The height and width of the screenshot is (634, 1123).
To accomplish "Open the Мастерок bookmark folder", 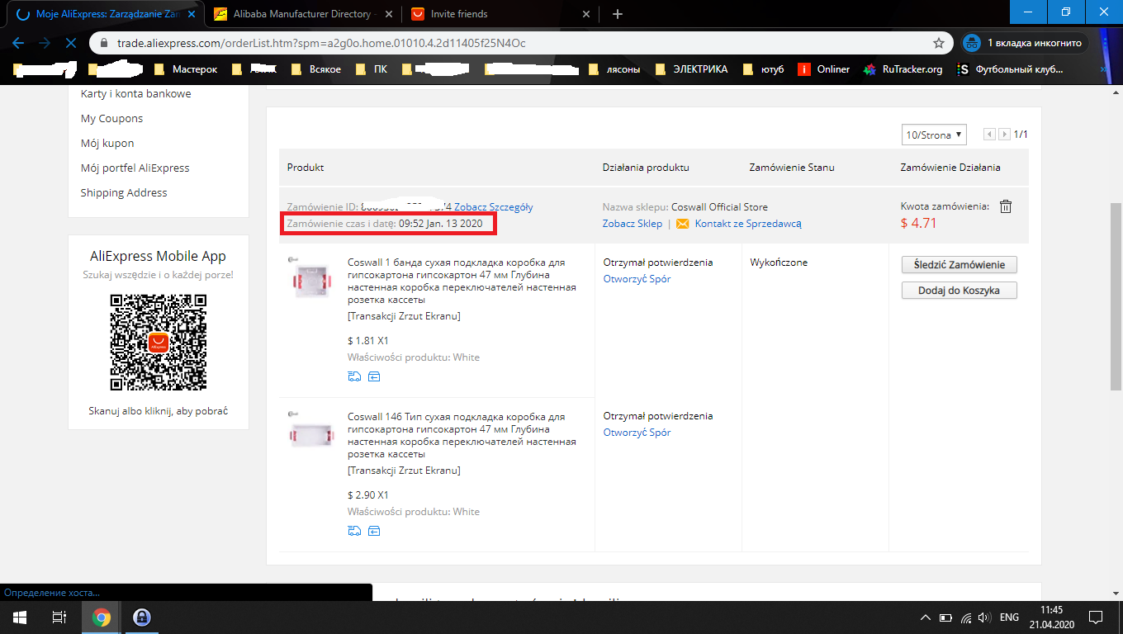I will (x=185, y=69).
